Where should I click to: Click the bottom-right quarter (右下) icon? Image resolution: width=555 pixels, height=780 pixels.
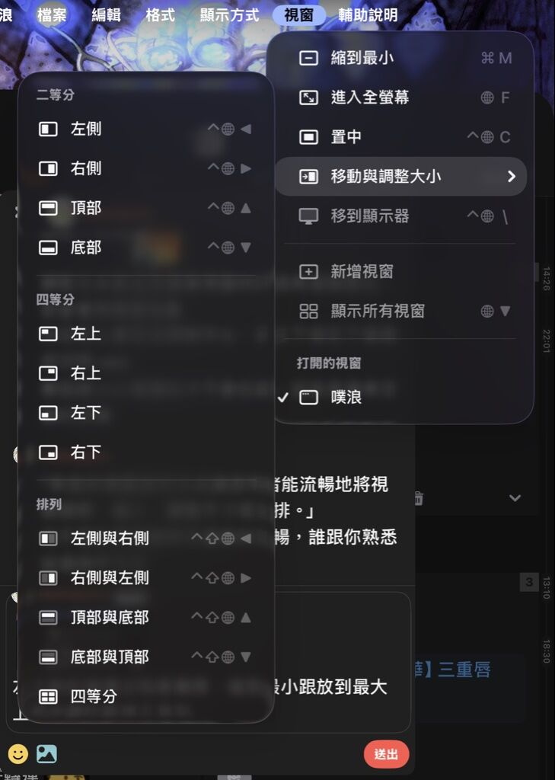pos(48,452)
